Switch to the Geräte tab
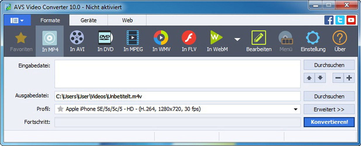 point(88,20)
